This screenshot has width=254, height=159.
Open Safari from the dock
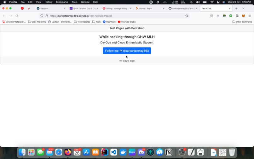[59, 152]
